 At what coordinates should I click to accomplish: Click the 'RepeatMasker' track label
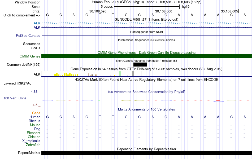(29, 153)
